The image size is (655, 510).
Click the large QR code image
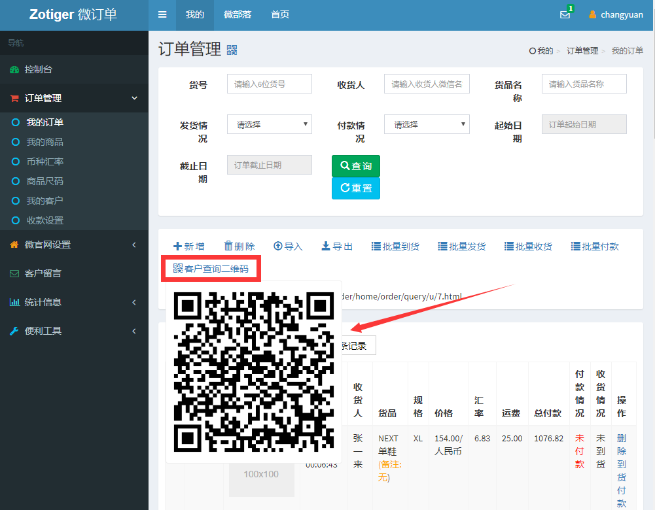pyautogui.click(x=254, y=372)
